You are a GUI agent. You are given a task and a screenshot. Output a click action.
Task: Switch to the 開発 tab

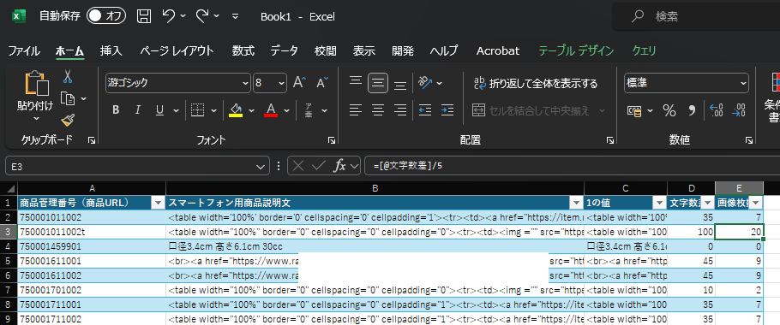[x=403, y=50]
